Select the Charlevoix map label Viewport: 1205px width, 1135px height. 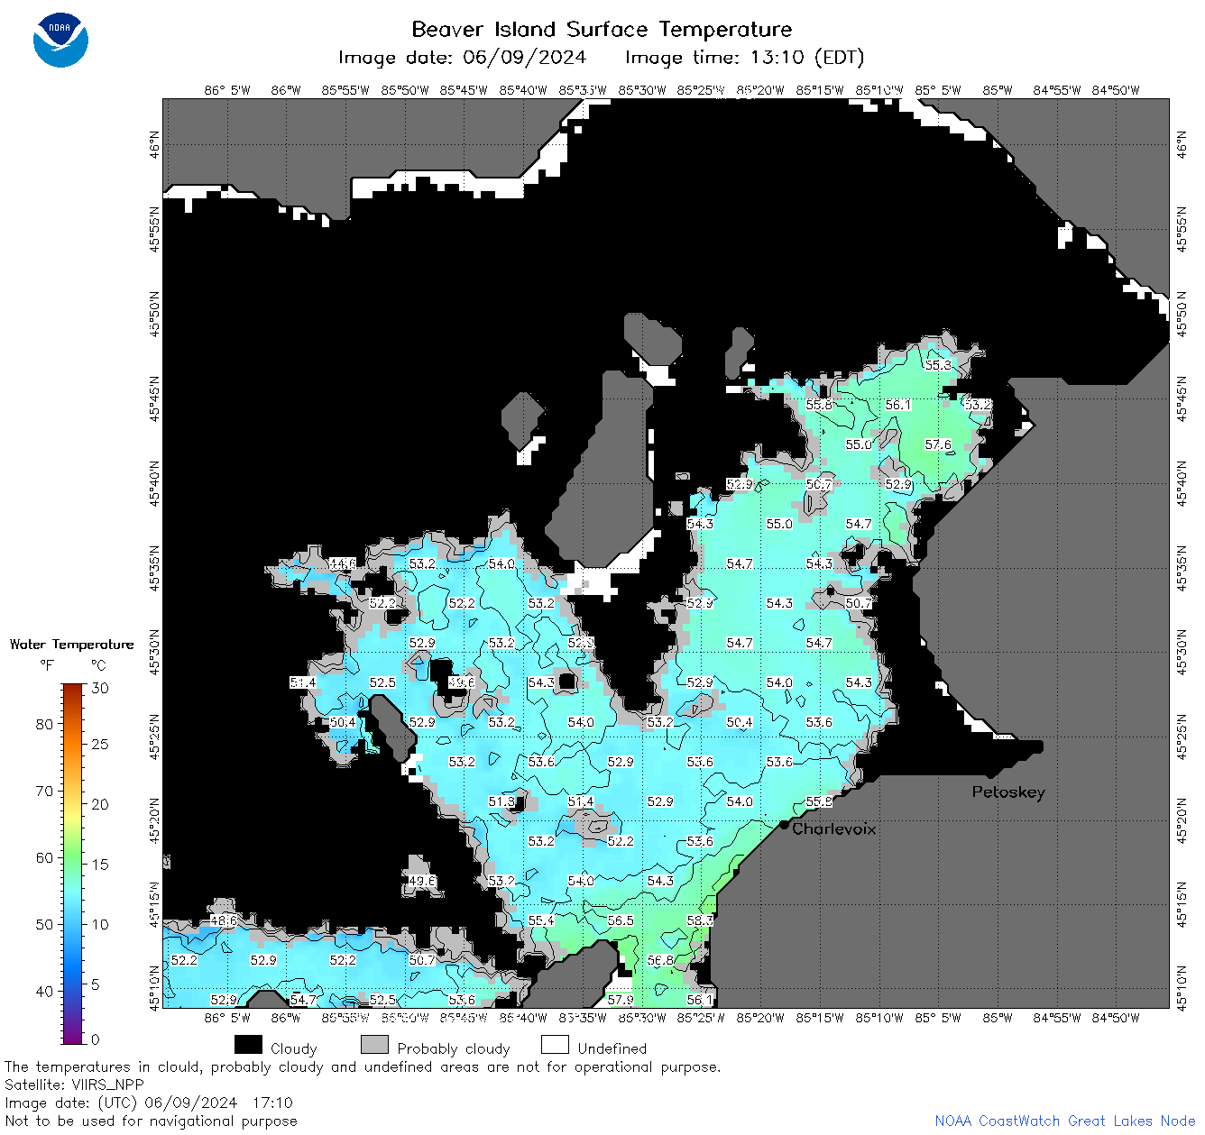(x=834, y=828)
